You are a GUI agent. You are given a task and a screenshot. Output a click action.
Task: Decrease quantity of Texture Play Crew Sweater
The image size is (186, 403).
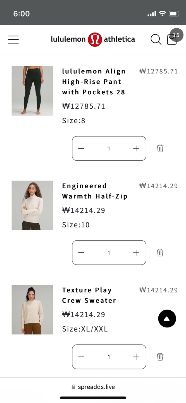point(81,357)
